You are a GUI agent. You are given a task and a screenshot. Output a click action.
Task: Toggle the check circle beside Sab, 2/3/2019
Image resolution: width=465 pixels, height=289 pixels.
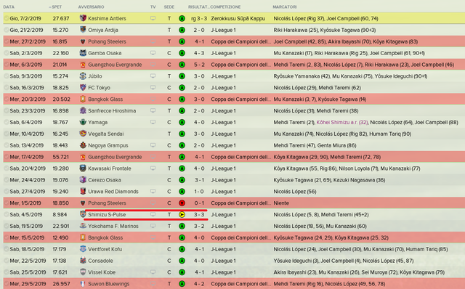tap(7, 53)
